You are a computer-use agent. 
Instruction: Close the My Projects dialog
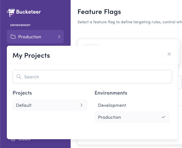[169, 54]
